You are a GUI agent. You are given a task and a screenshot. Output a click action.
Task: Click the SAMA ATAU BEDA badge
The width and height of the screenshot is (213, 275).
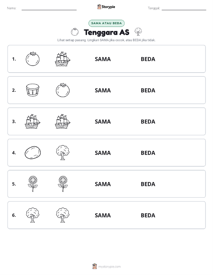pyautogui.click(x=106, y=23)
